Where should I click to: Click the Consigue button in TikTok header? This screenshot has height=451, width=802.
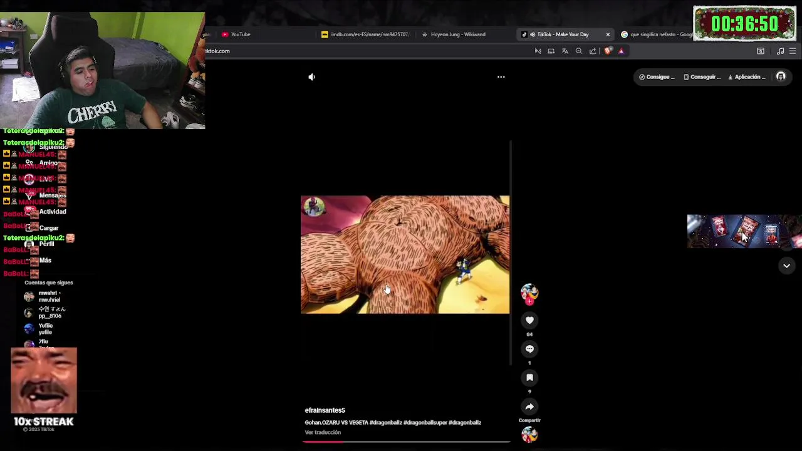pos(657,77)
